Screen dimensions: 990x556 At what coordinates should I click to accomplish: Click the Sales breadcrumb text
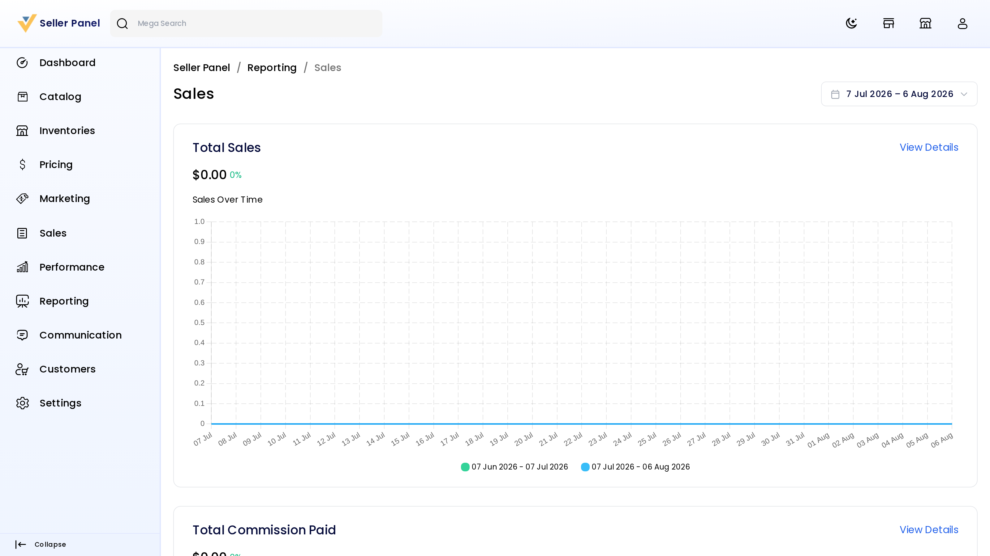pyautogui.click(x=327, y=68)
